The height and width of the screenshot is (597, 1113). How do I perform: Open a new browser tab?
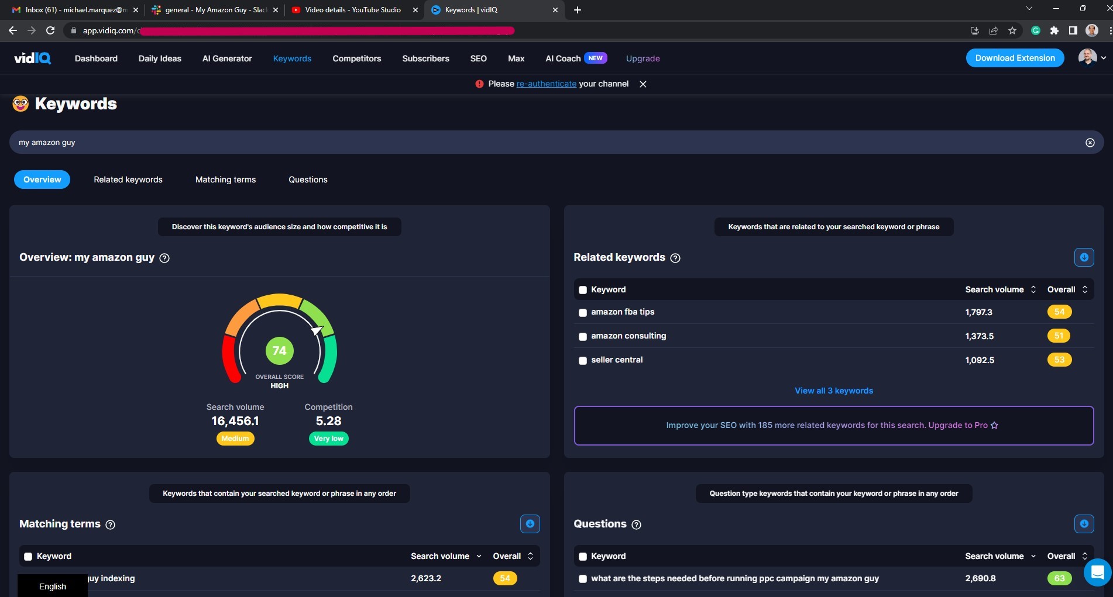click(x=578, y=10)
